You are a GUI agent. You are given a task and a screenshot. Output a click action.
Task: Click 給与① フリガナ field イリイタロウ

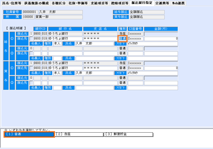click(x=153, y=44)
